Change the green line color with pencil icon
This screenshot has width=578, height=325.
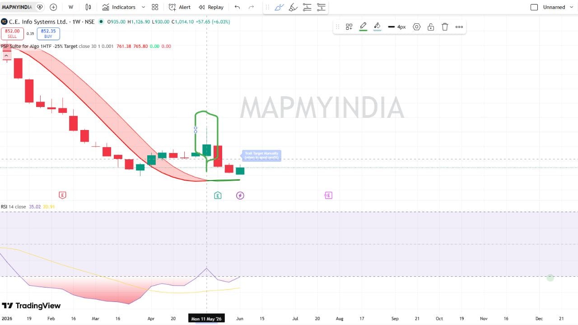click(363, 27)
